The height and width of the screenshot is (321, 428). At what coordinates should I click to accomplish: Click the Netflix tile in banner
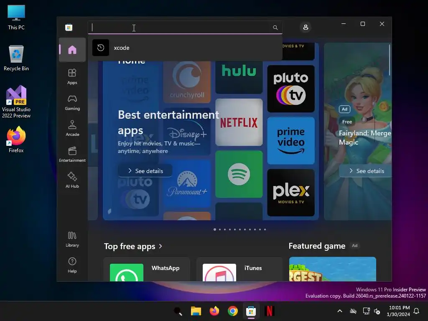pyautogui.click(x=239, y=122)
